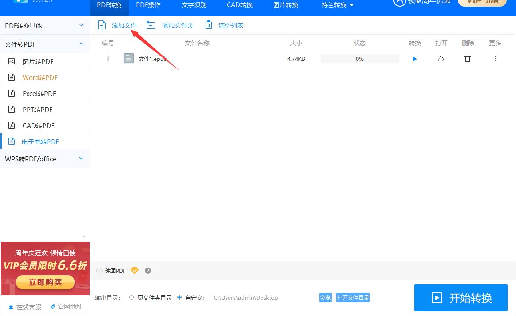Click the 大小 column header
This screenshot has height=316, width=516.
[296, 43]
